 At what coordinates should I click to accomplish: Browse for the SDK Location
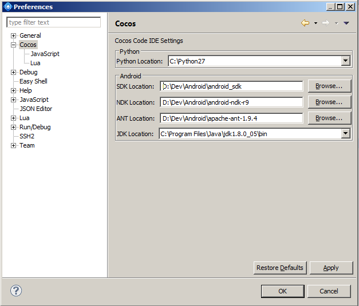tap(329, 86)
